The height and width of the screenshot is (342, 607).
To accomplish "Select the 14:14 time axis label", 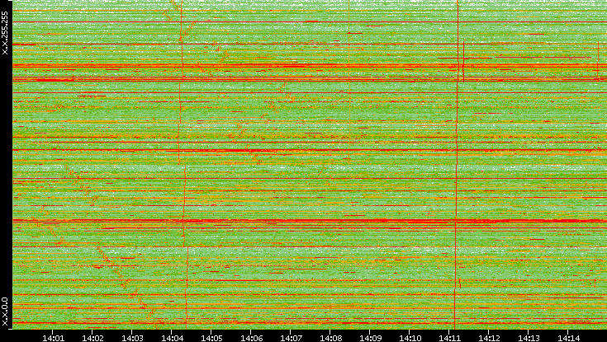I will (568, 336).
